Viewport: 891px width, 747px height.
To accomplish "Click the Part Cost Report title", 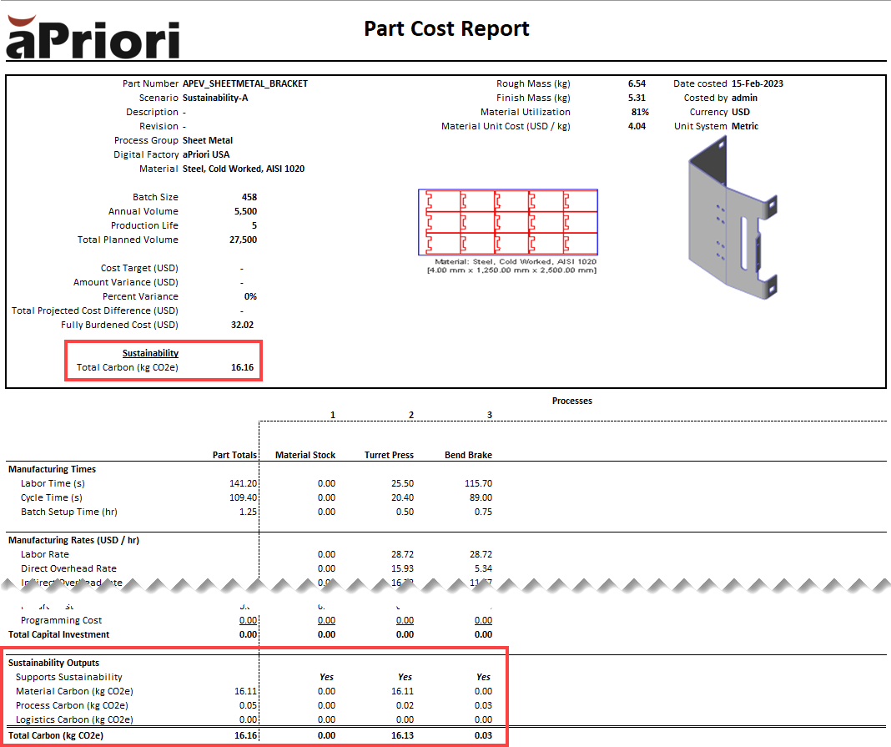I will click(x=446, y=28).
